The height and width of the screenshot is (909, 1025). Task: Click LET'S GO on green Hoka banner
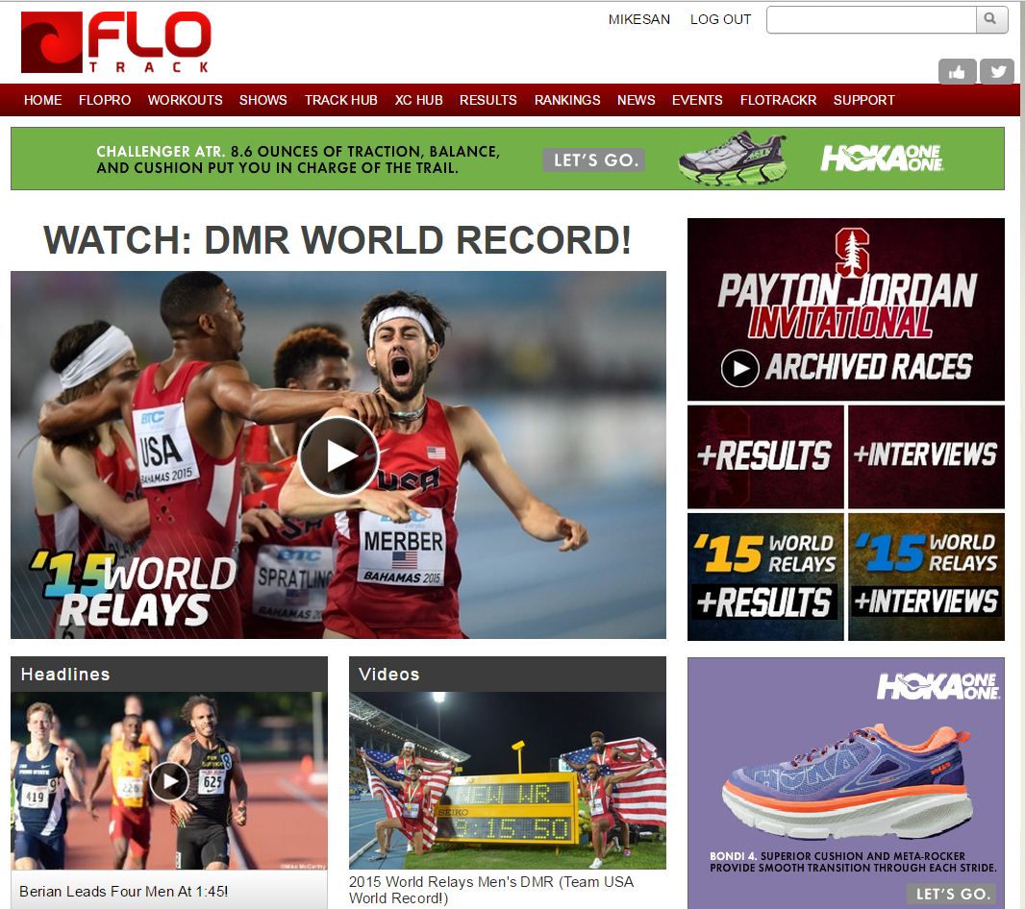pos(593,160)
